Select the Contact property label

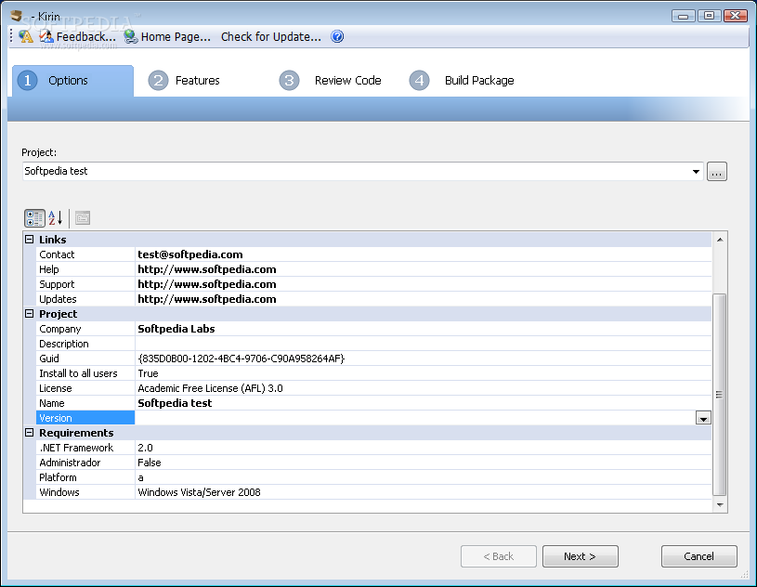pyautogui.click(x=57, y=254)
